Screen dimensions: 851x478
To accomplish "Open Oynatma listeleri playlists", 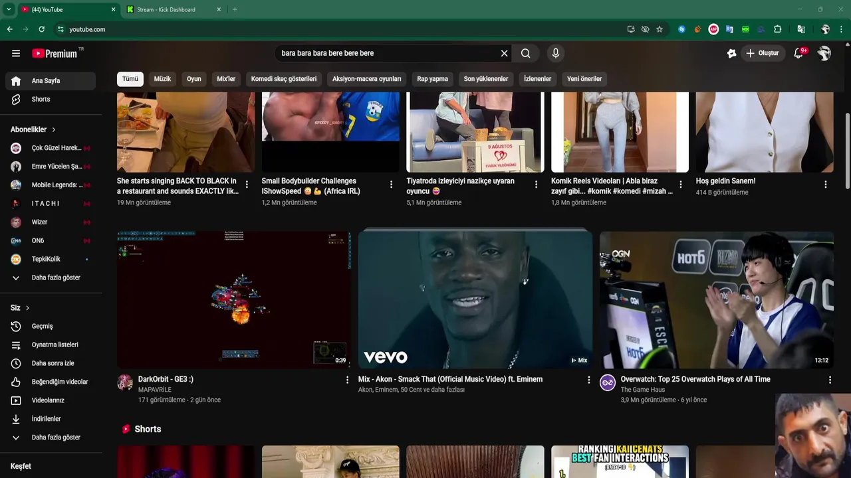I will point(51,345).
